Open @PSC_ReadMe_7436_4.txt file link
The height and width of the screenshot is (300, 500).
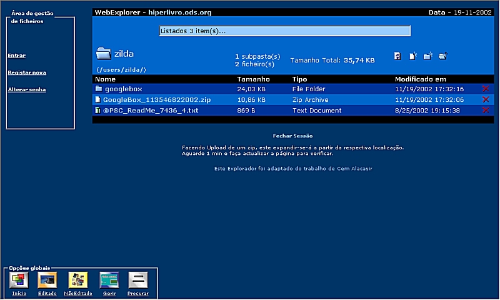tap(151, 111)
